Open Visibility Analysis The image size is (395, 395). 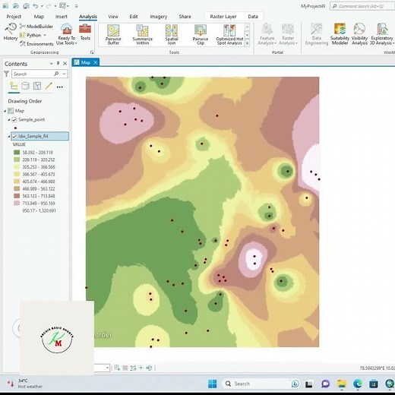click(359, 34)
